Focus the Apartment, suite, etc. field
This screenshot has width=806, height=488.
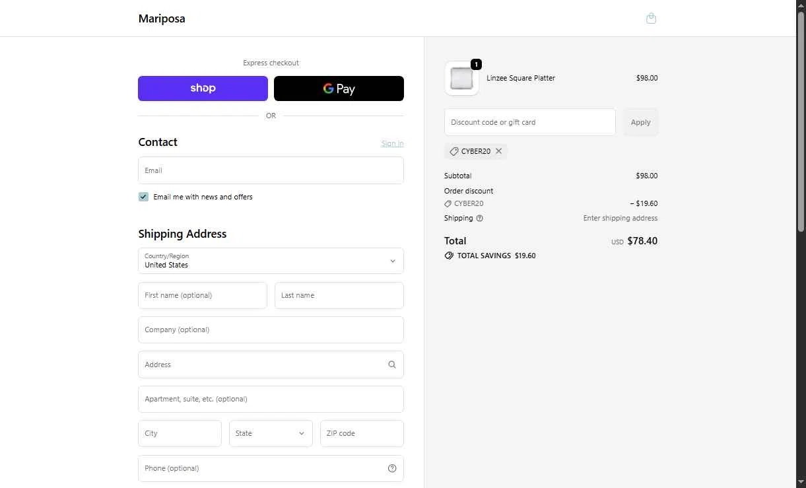point(271,399)
